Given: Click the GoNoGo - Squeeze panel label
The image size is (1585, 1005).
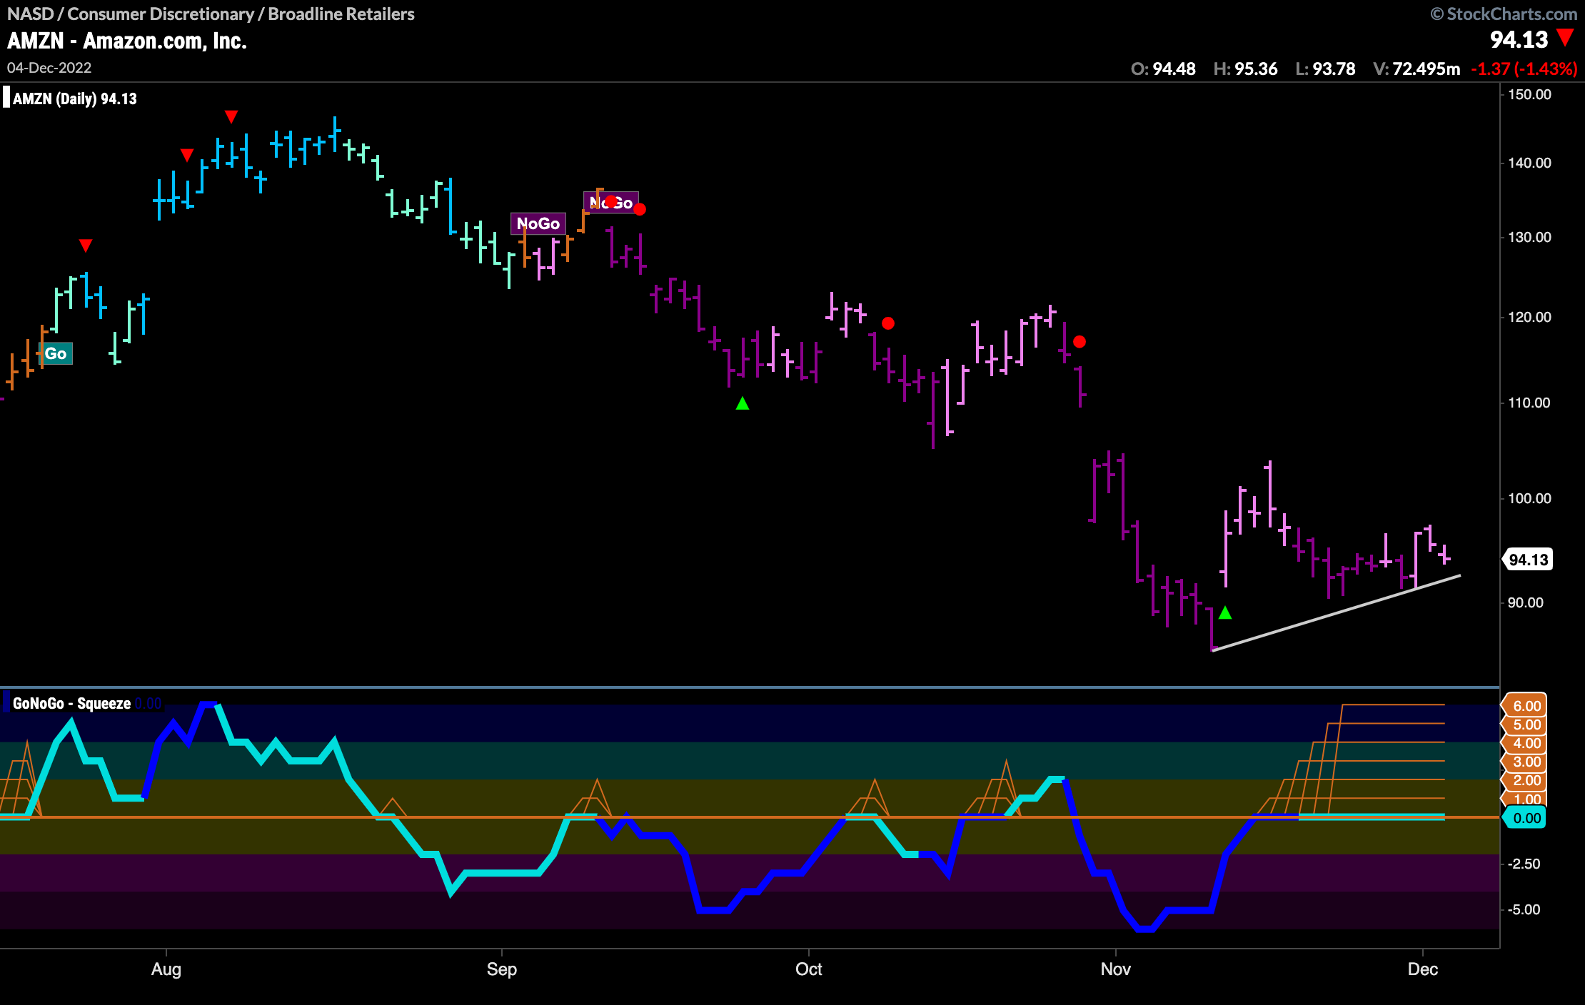Looking at the screenshot, I should (x=71, y=703).
